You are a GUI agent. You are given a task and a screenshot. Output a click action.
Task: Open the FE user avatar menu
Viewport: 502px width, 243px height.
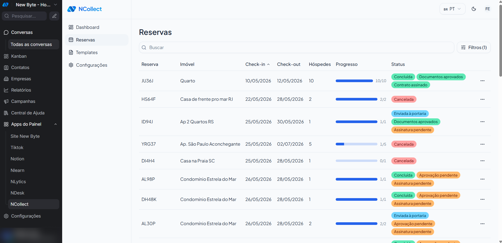488,9
